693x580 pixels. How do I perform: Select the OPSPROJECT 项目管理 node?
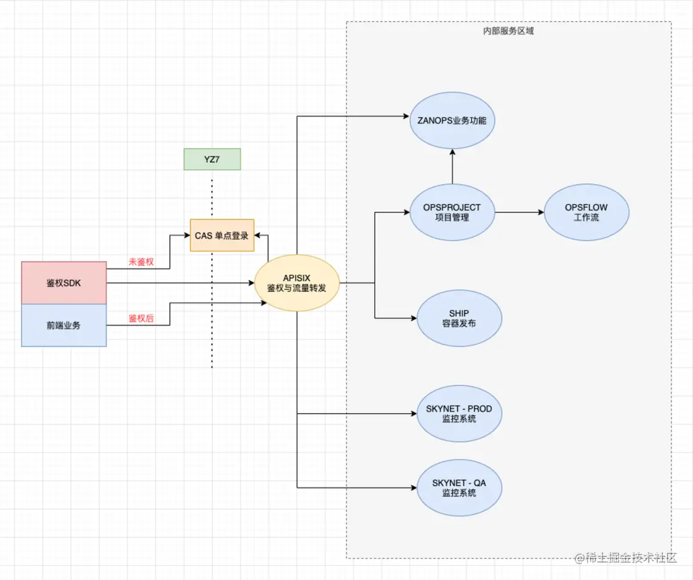(452, 212)
